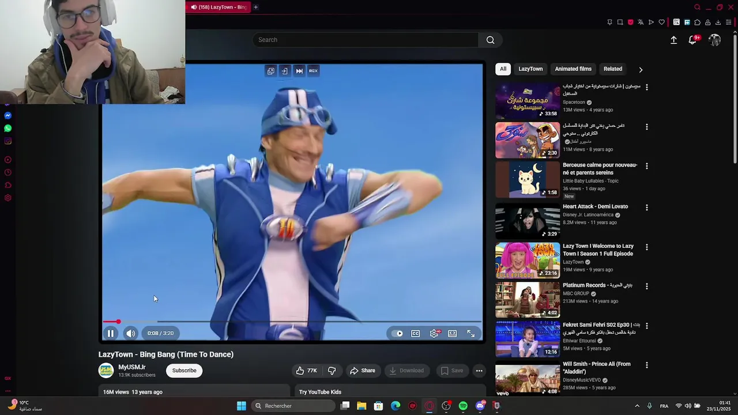
Task: Open options for Platinum Records video
Action: [x=646, y=286]
